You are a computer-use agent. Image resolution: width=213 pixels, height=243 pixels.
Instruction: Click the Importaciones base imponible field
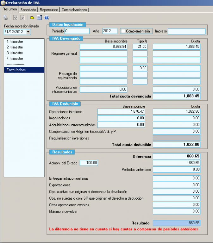pos(121,118)
